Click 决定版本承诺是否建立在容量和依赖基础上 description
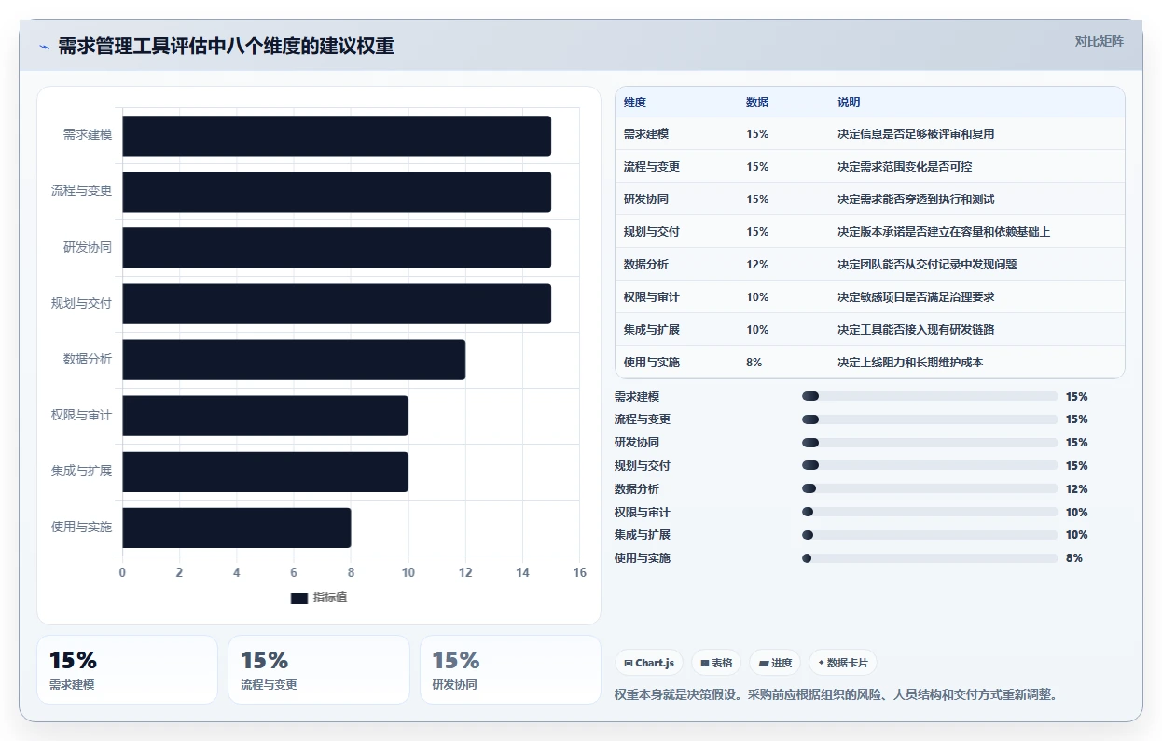Image resolution: width=1162 pixels, height=741 pixels. pyautogui.click(x=944, y=232)
